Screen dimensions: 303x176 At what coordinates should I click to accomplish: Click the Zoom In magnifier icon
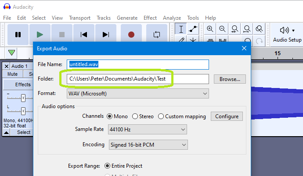(210, 29)
